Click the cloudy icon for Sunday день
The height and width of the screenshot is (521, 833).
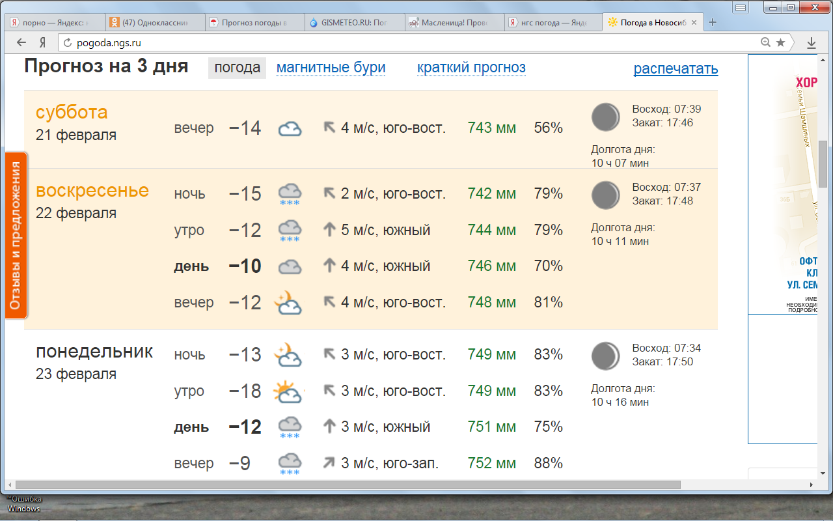tap(290, 266)
